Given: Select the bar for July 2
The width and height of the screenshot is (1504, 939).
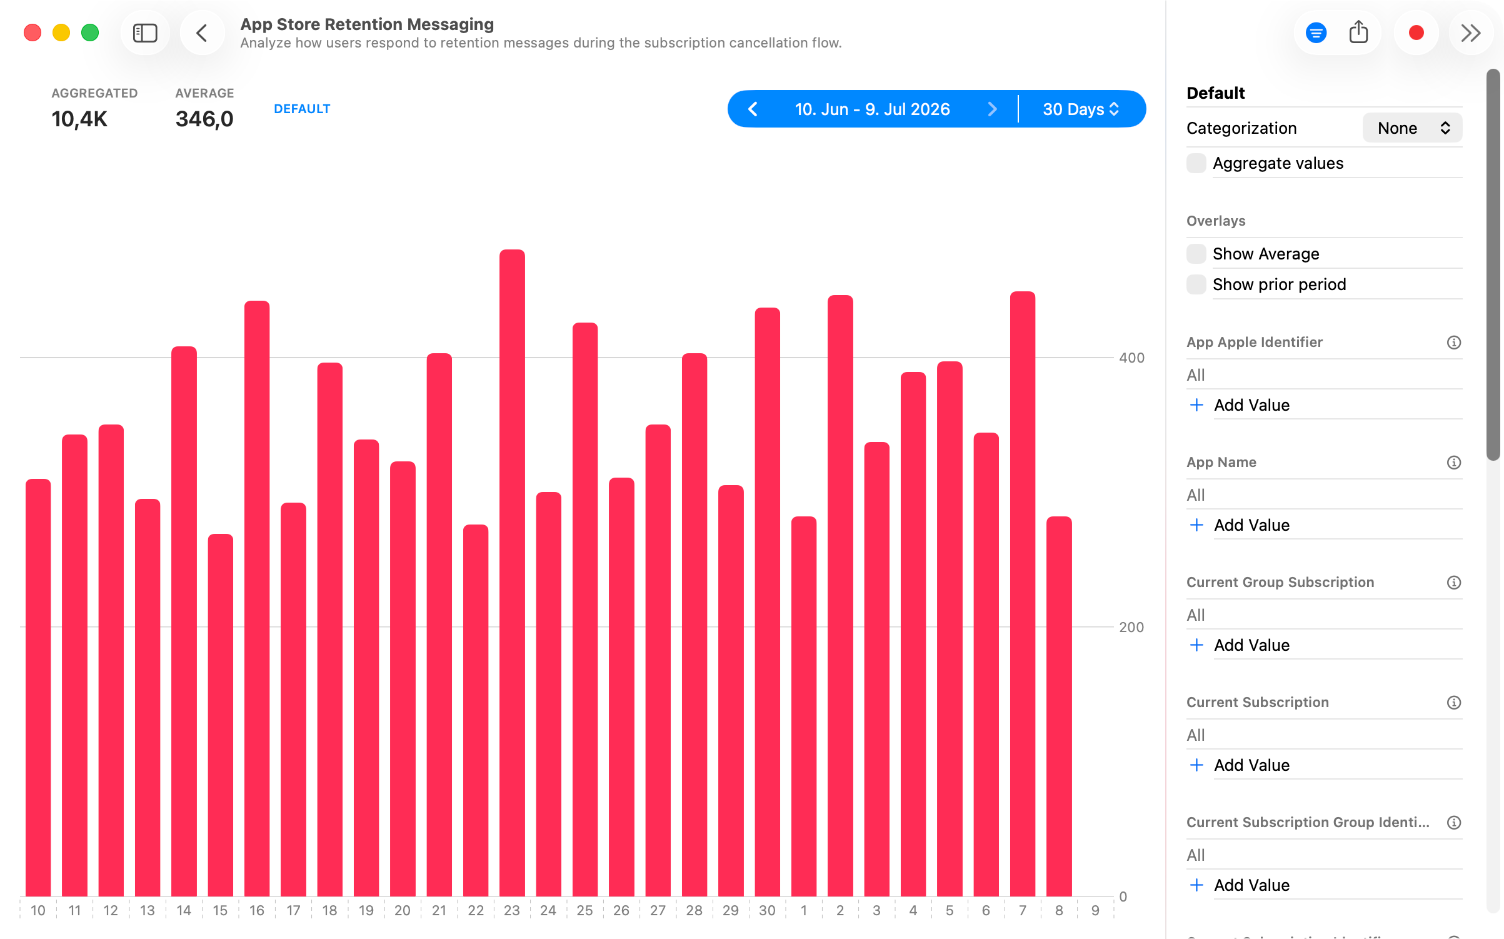Looking at the screenshot, I should pyautogui.click(x=840, y=596).
